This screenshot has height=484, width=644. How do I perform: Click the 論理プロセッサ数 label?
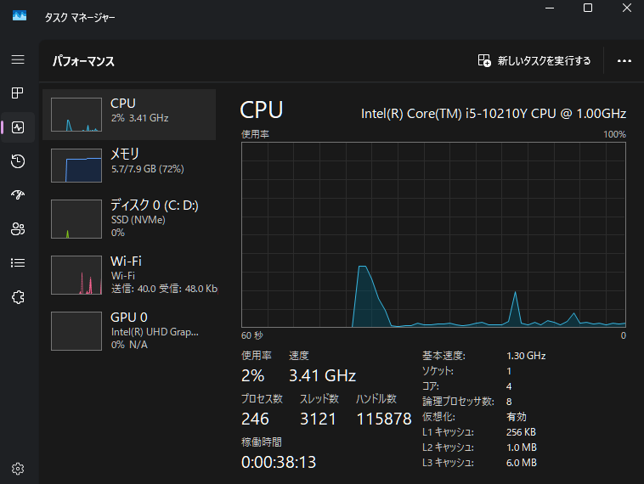pyautogui.click(x=458, y=401)
